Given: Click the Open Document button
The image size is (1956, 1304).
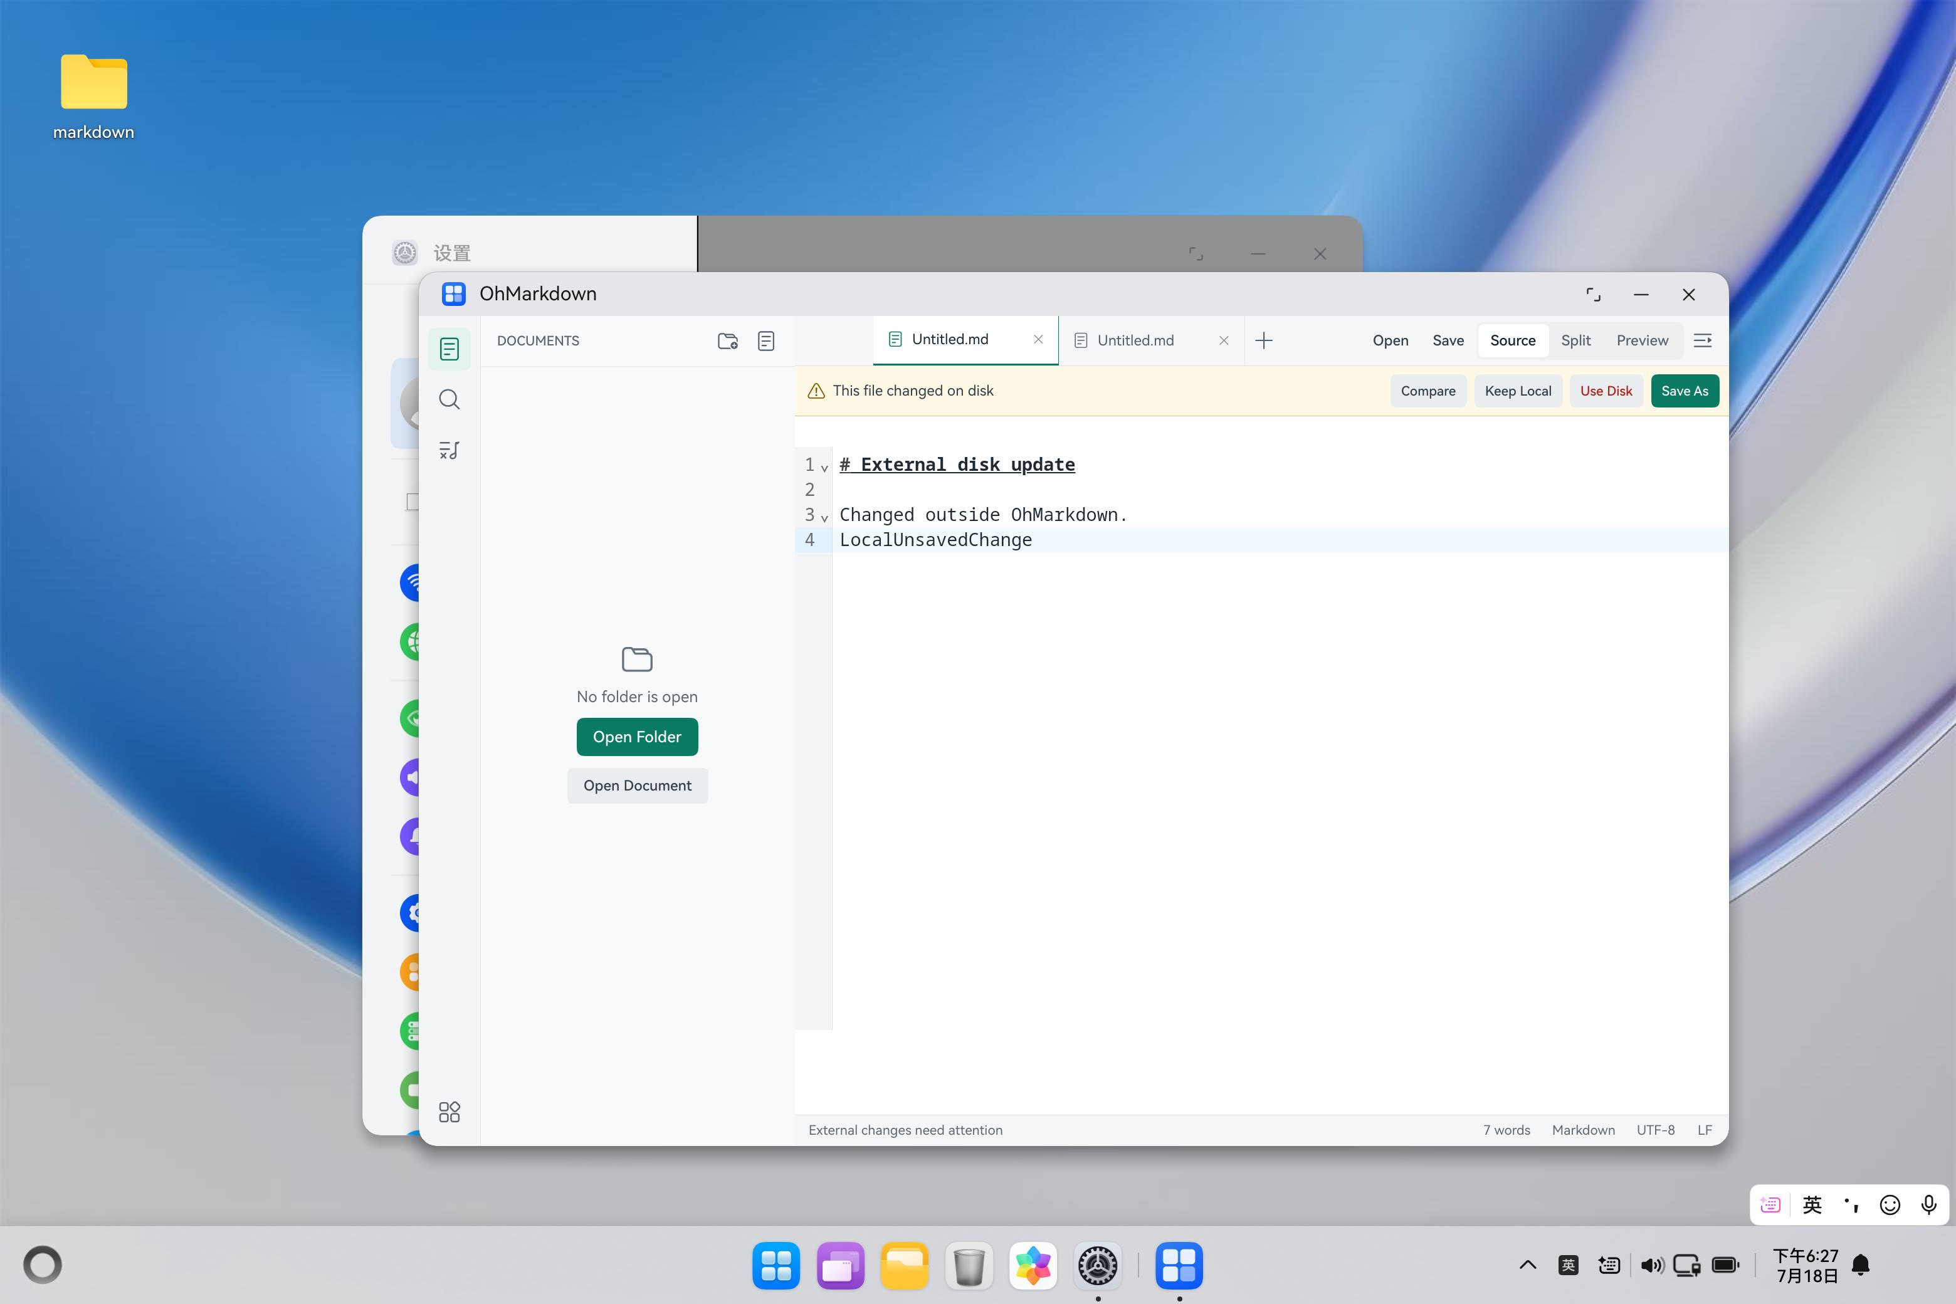Looking at the screenshot, I should 637,786.
